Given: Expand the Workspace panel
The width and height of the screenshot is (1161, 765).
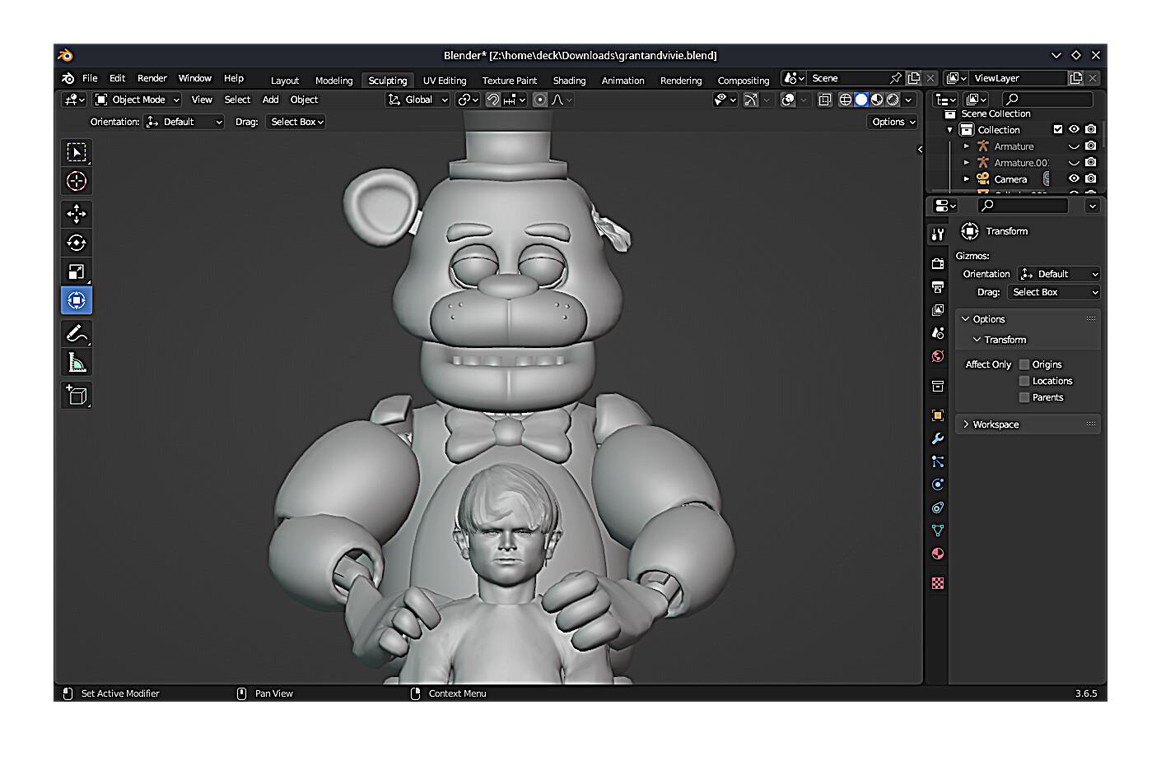Looking at the screenshot, I should pyautogui.click(x=1028, y=424).
